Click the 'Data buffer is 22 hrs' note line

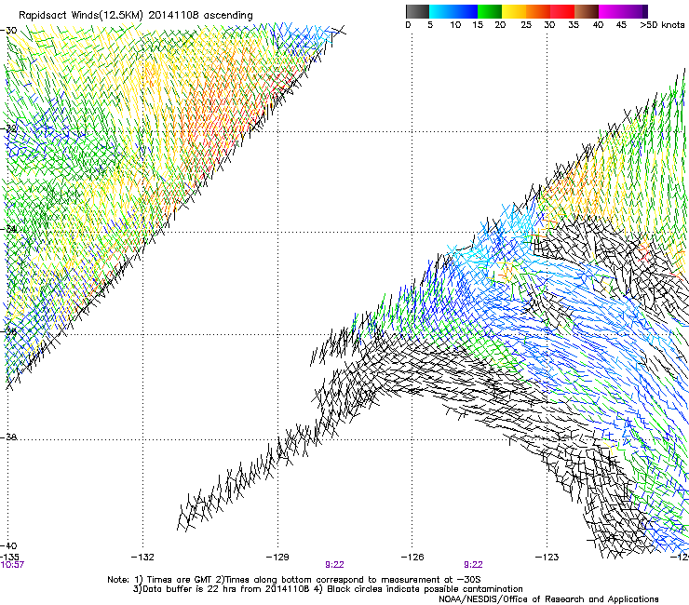[x=328, y=589]
